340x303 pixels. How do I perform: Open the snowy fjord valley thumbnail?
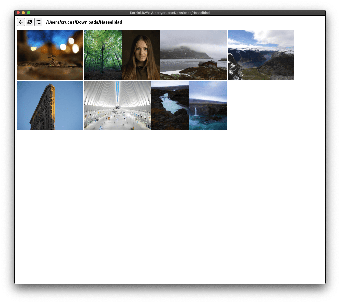point(261,55)
